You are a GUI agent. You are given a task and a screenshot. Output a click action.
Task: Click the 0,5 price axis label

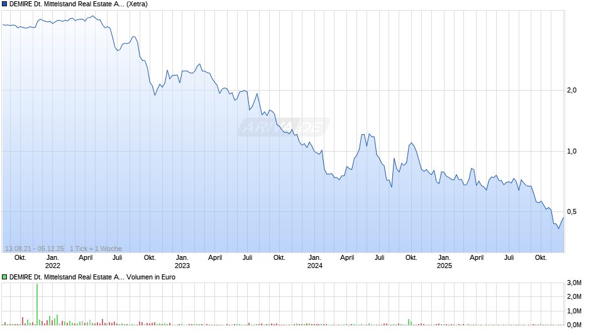(x=572, y=211)
